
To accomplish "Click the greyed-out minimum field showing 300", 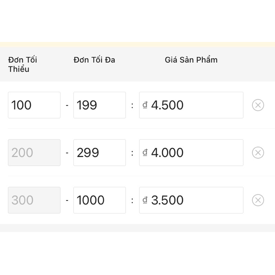I will (34, 200).
